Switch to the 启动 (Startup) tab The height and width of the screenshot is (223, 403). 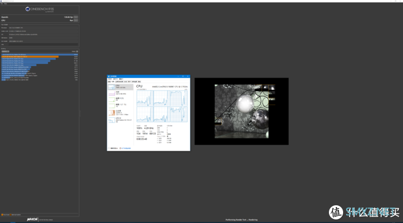tap(126, 82)
